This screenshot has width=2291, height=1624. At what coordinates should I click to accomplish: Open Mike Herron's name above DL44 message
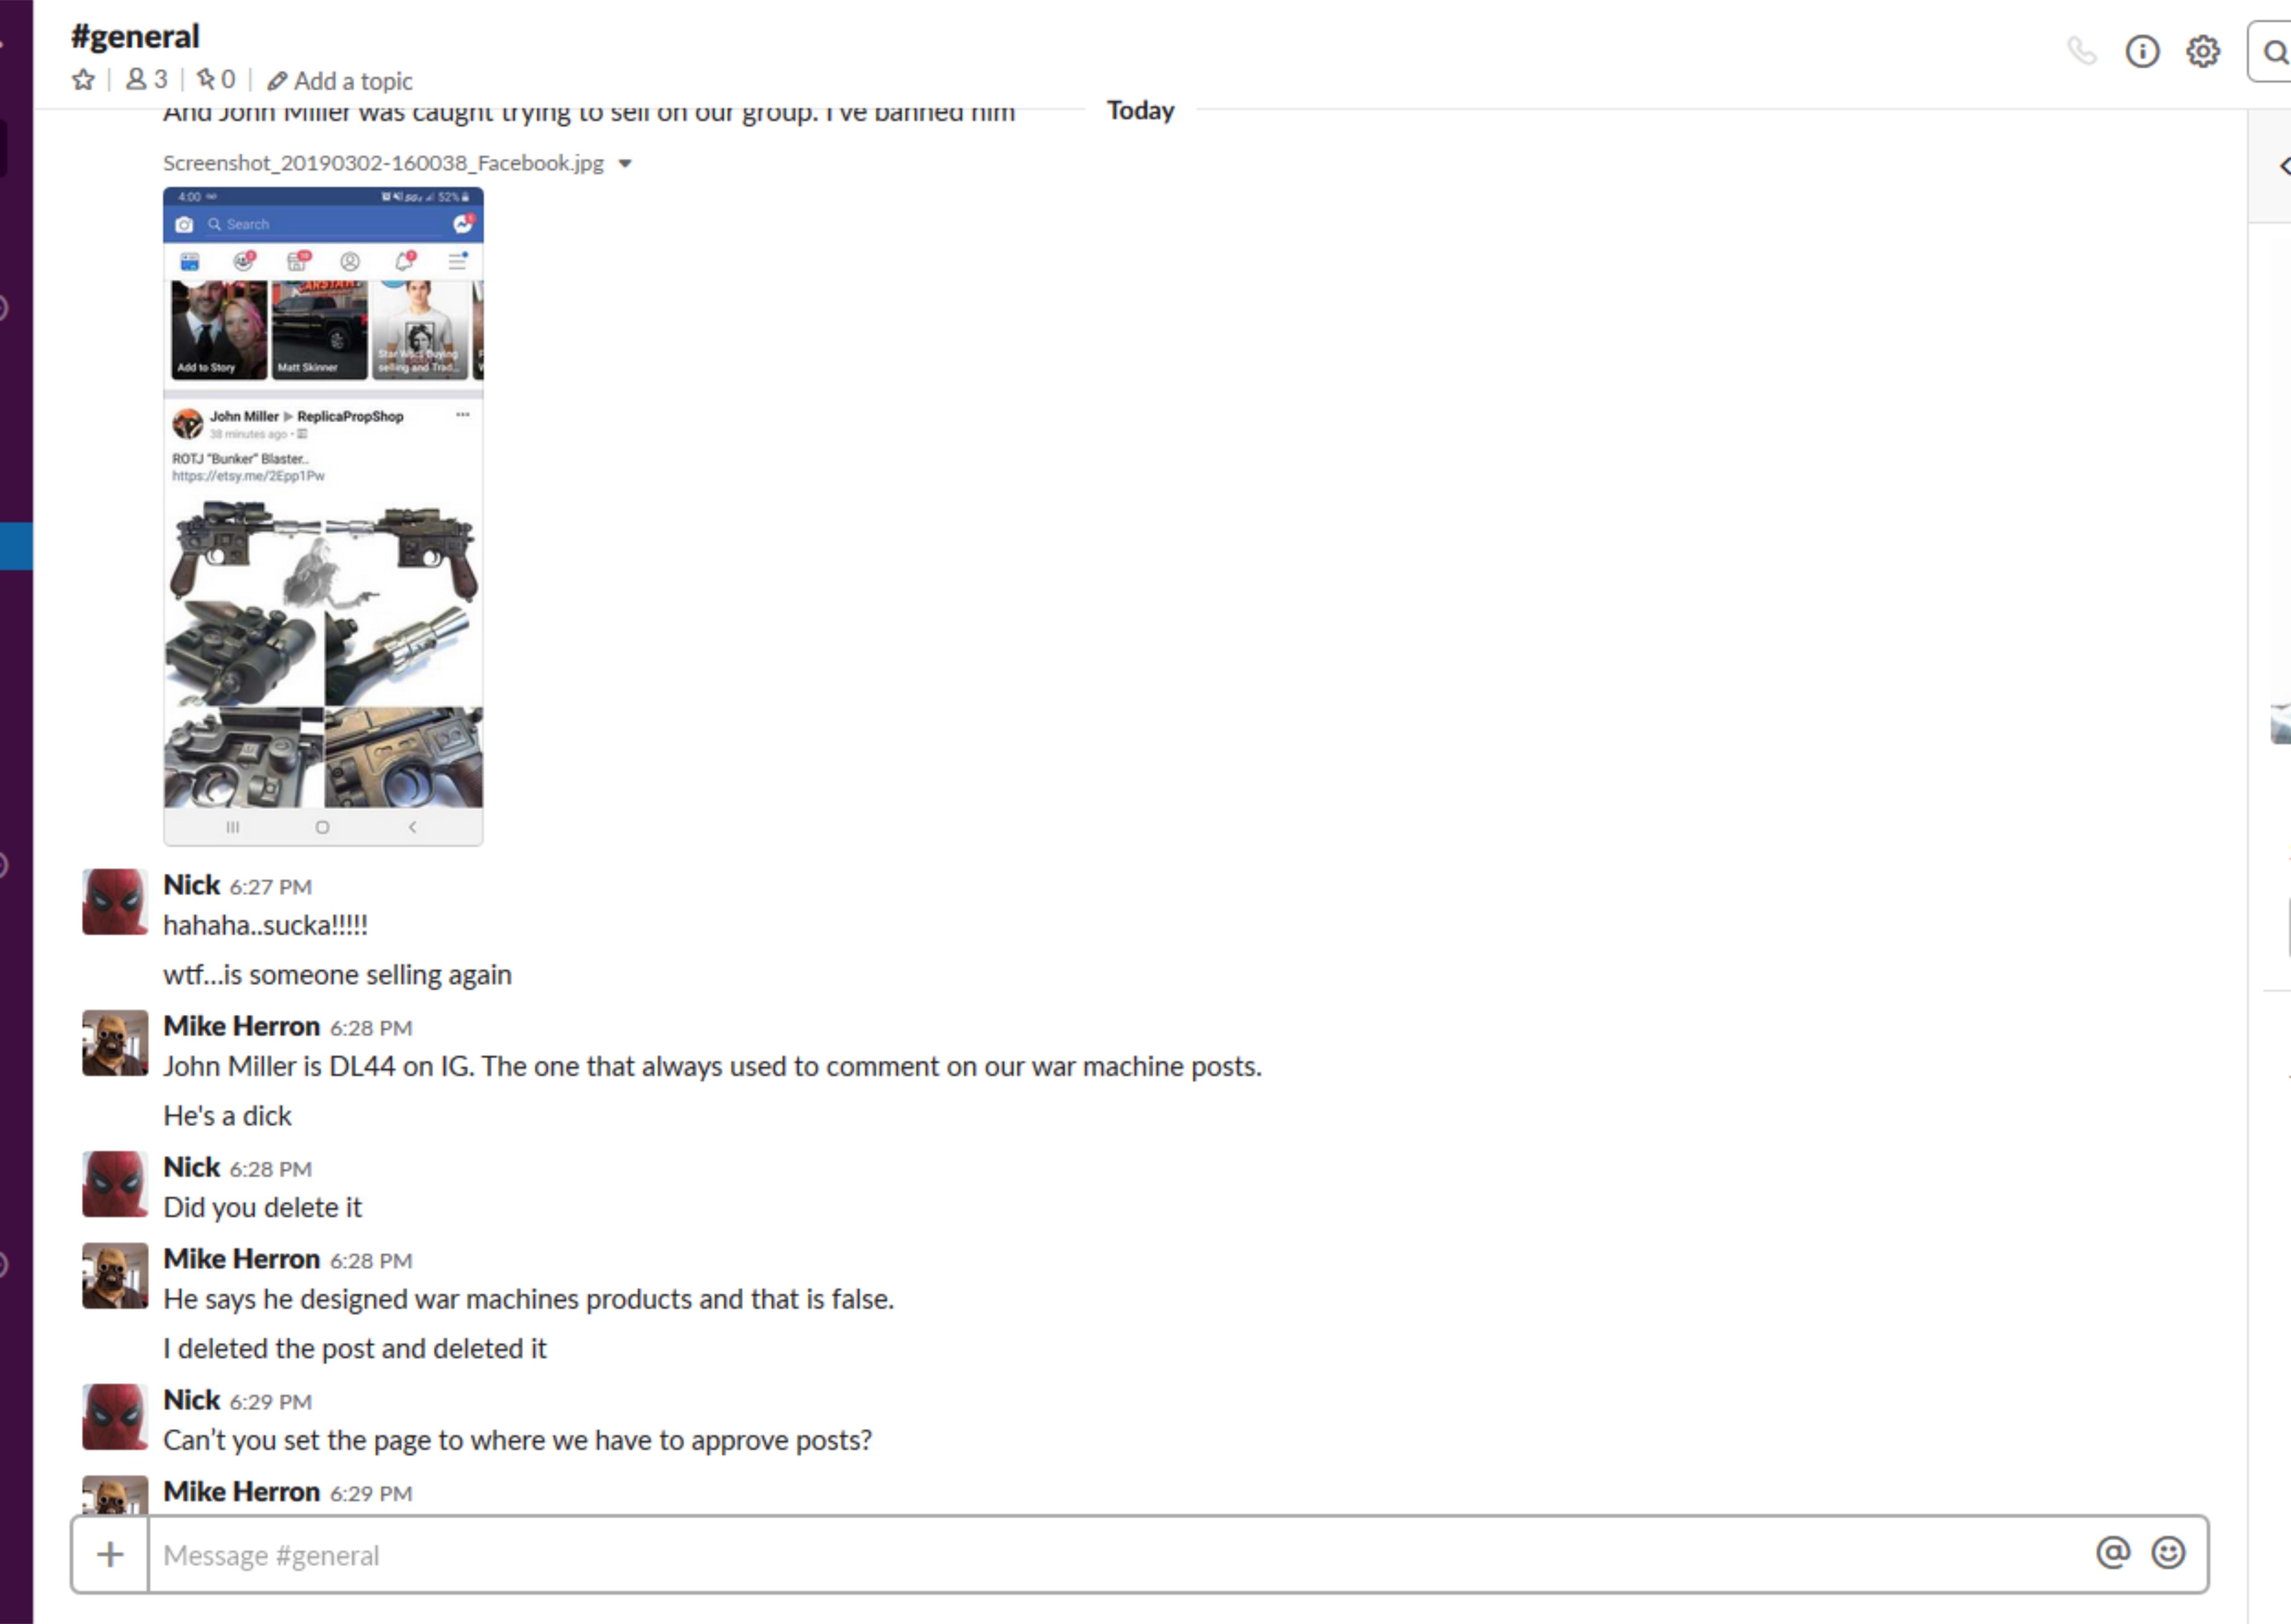(241, 1026)
